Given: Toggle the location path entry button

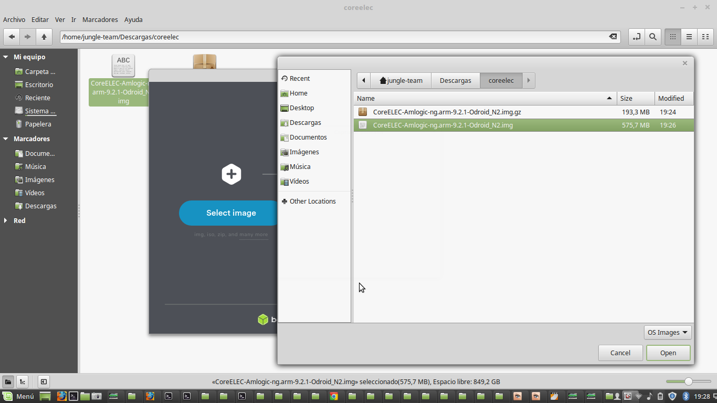Looking at the screenshot, I should [x=636, y=37].
